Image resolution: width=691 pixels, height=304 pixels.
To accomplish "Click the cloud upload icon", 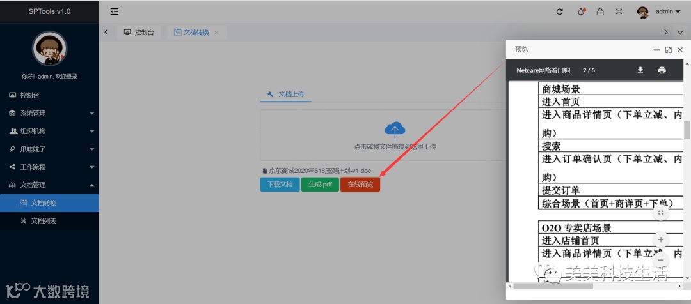I will pyautogui.click(x=395, y=130).
